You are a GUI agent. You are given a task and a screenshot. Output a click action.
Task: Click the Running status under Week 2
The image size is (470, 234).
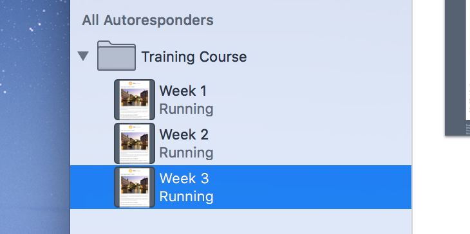(186, 152)
